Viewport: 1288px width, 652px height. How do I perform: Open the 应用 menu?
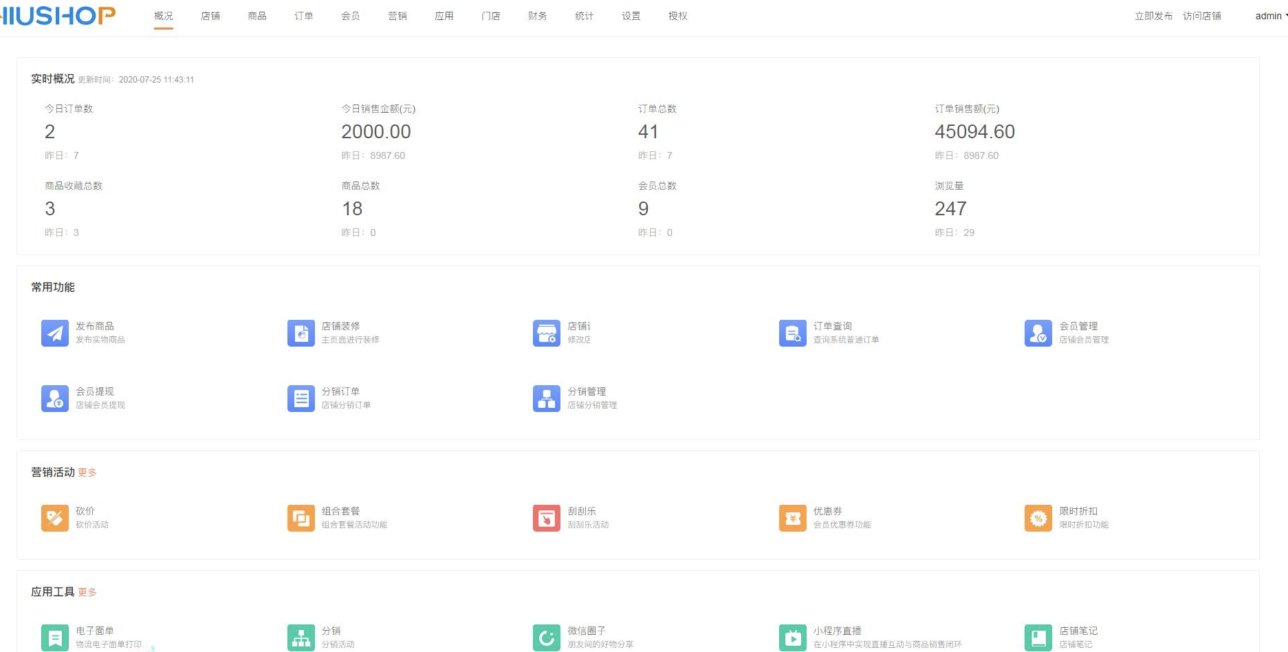(x=444, y=16)
